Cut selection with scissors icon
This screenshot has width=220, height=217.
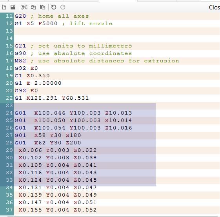click(24, 7)
